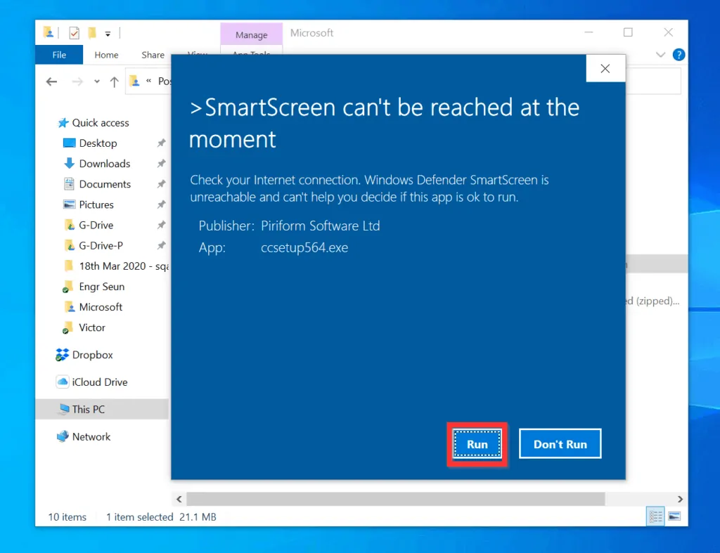Open the File menu

[58, 54]
